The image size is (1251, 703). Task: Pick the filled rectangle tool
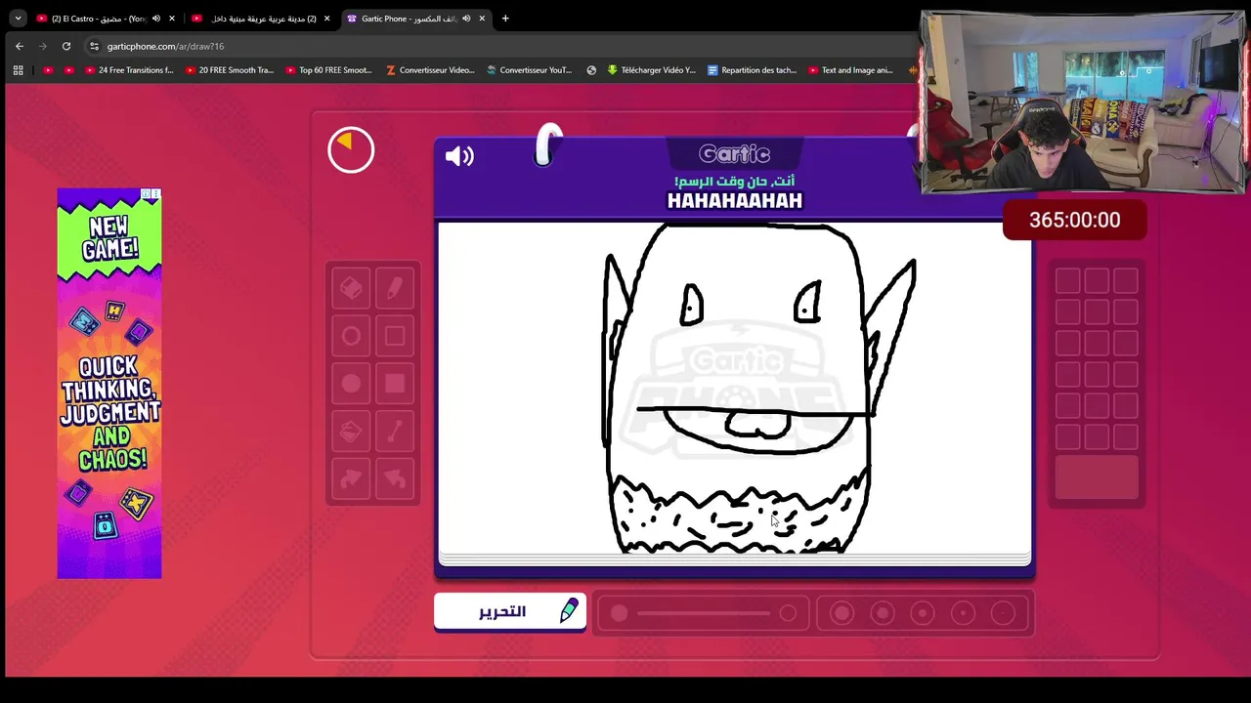[395, 384]
